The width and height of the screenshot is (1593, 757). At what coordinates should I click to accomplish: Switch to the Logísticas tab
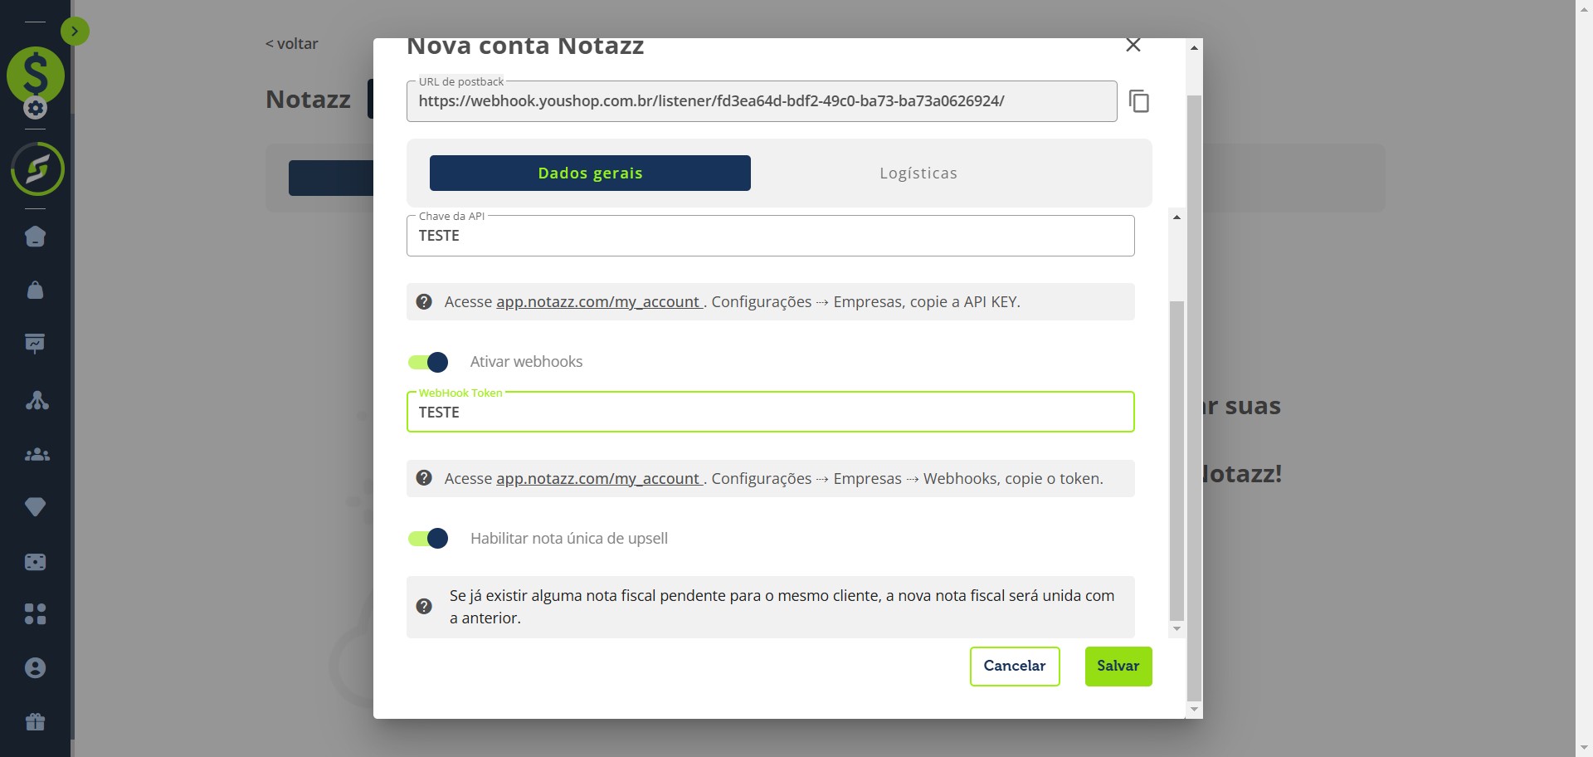coord(918,173)
